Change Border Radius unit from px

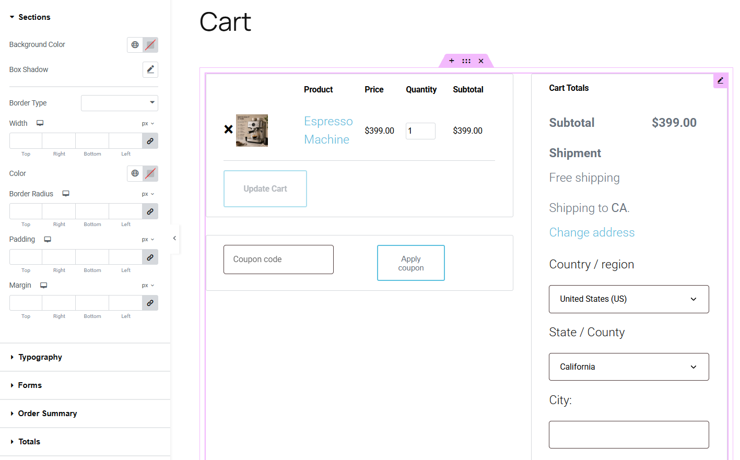tap(148, 194)
